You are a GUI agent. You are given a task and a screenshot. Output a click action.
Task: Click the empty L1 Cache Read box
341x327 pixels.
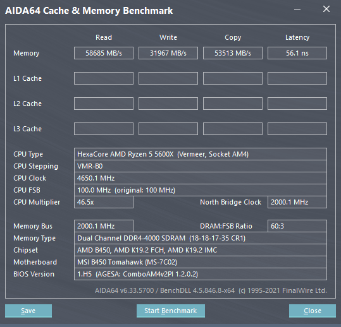tap(104, 78)
